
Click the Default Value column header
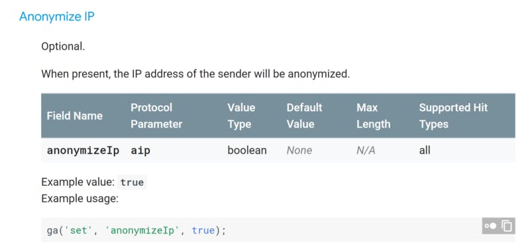(x=304, y=116)
